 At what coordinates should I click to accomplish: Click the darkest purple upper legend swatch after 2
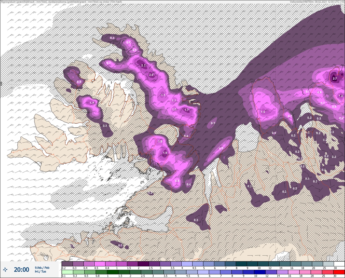(x=143, y=264)
